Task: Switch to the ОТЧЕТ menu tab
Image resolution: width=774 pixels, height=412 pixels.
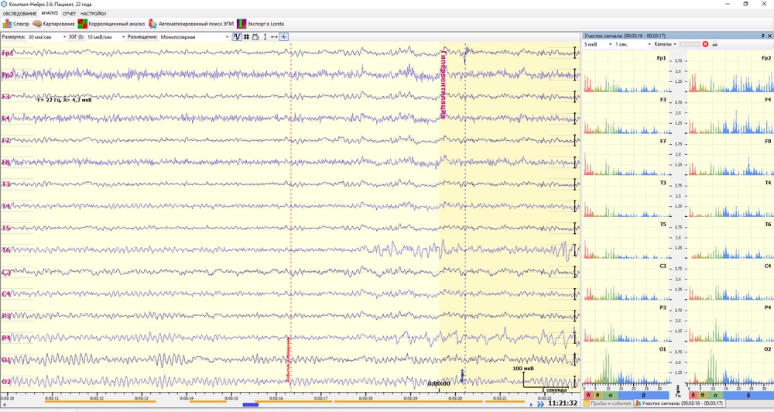Action: tap(69, 13)
